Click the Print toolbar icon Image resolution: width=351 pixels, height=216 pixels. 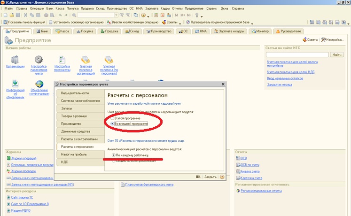46,15
